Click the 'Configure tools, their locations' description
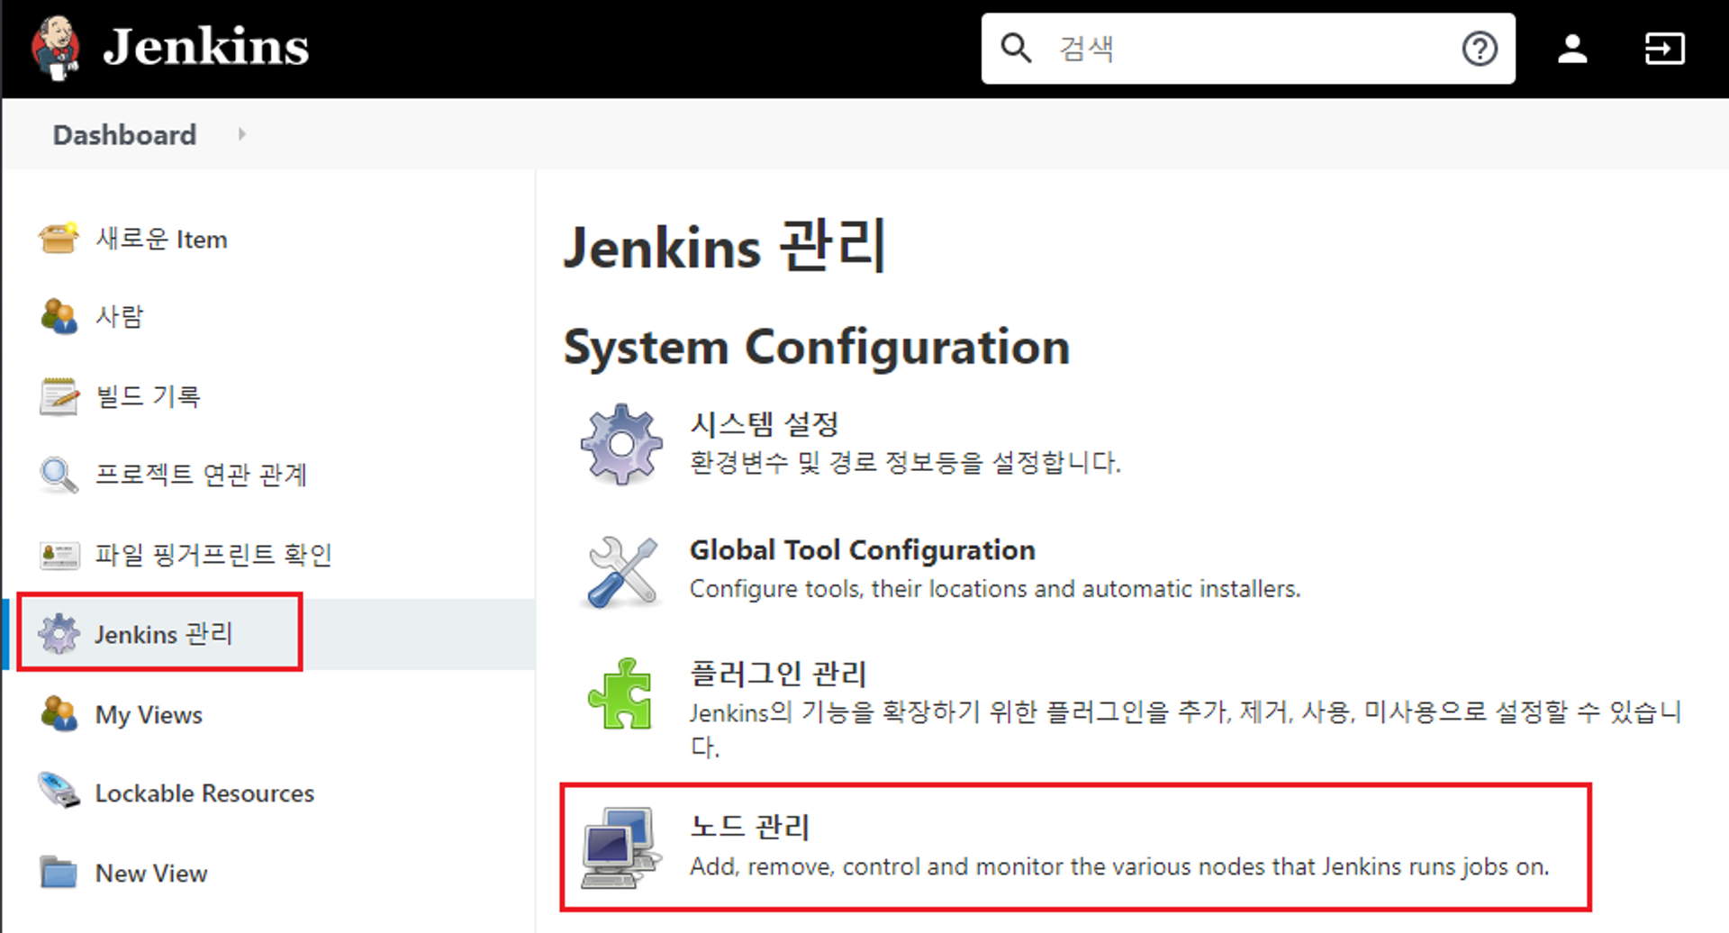 click(995, 589)
